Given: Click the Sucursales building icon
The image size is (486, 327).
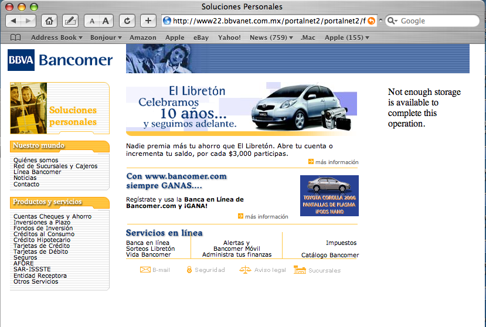Looking at the screenshot, I should click(x=300, y=270).
